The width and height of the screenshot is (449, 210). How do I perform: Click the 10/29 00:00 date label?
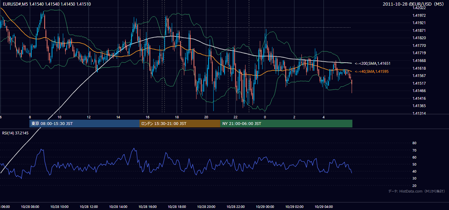[x=265, y=206]
